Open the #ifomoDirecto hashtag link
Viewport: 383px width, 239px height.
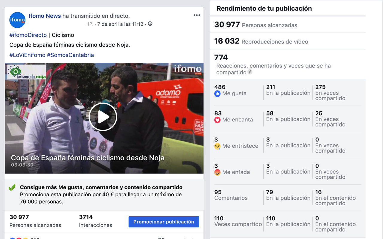(28, 35)
